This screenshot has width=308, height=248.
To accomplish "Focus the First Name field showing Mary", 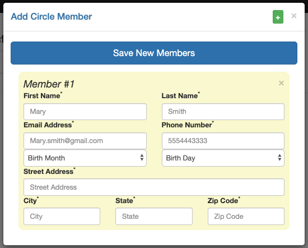I will click(85, 112).
